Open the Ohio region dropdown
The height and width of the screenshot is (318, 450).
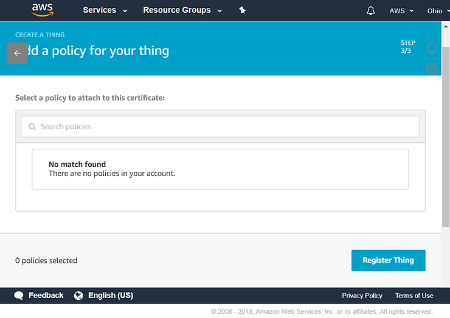coord(438,11)
